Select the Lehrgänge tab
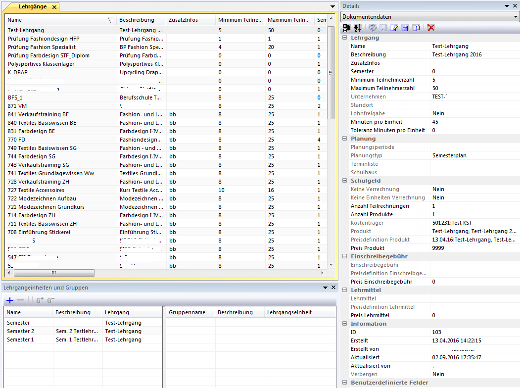The image size is (520, 388). pyautogui.click(x=32, y=6)
